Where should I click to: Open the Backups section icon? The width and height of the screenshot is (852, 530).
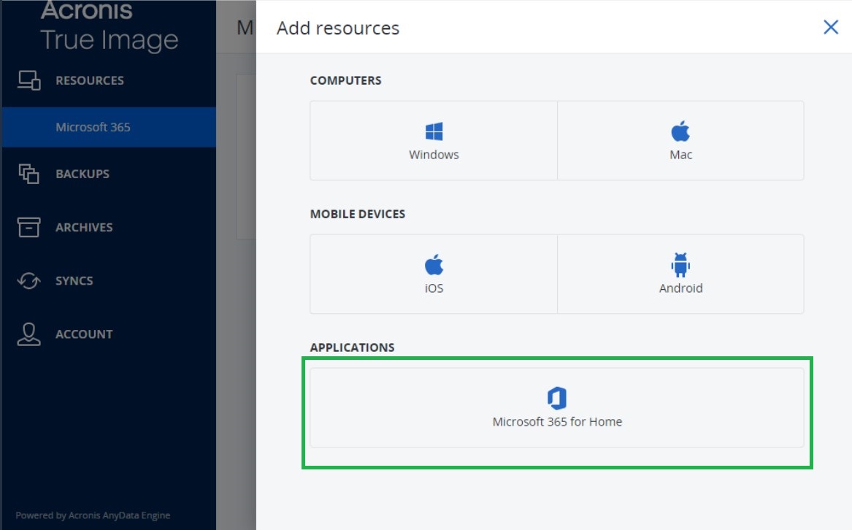(x=29, y=173)
